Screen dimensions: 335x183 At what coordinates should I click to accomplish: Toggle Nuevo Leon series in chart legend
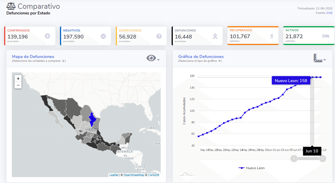pyautogui.click(x=252, y=168)
